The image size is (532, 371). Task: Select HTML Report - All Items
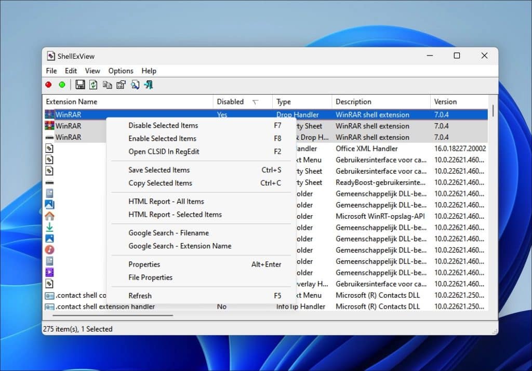pos(201,202)
